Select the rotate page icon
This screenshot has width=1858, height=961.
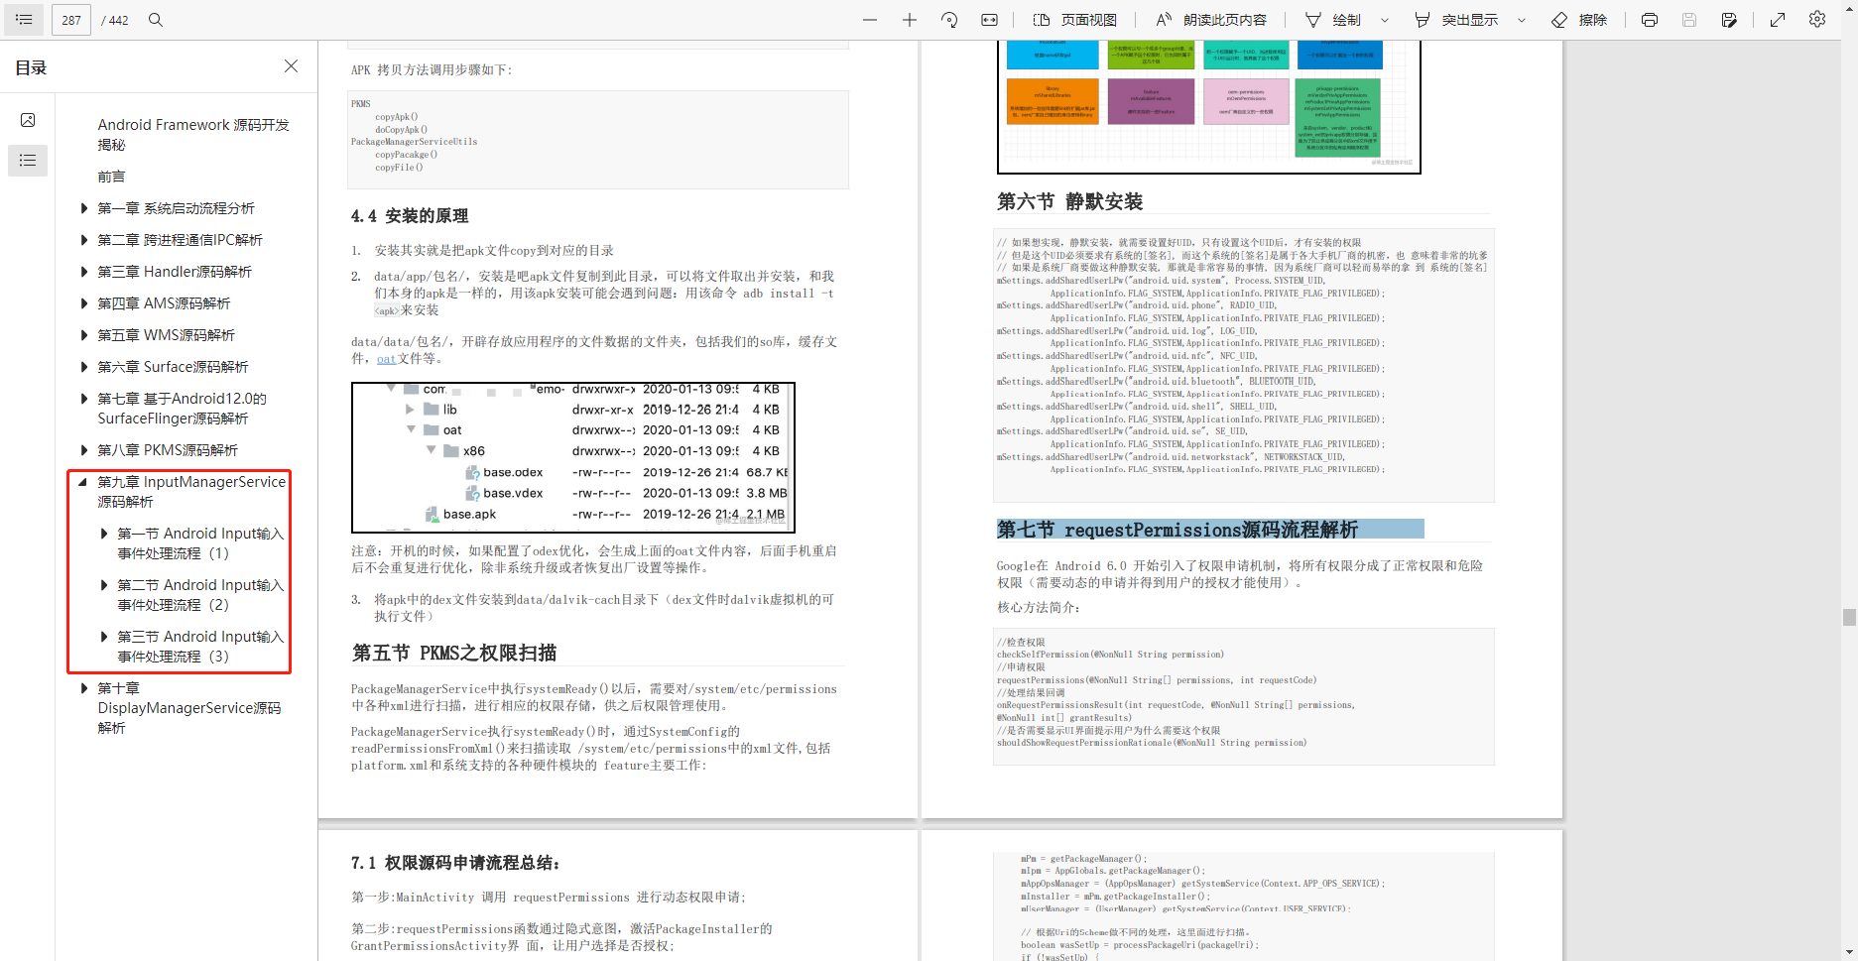point(949,19)
